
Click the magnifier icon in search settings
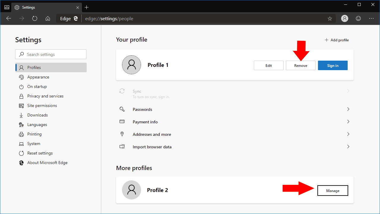(21, 54)
